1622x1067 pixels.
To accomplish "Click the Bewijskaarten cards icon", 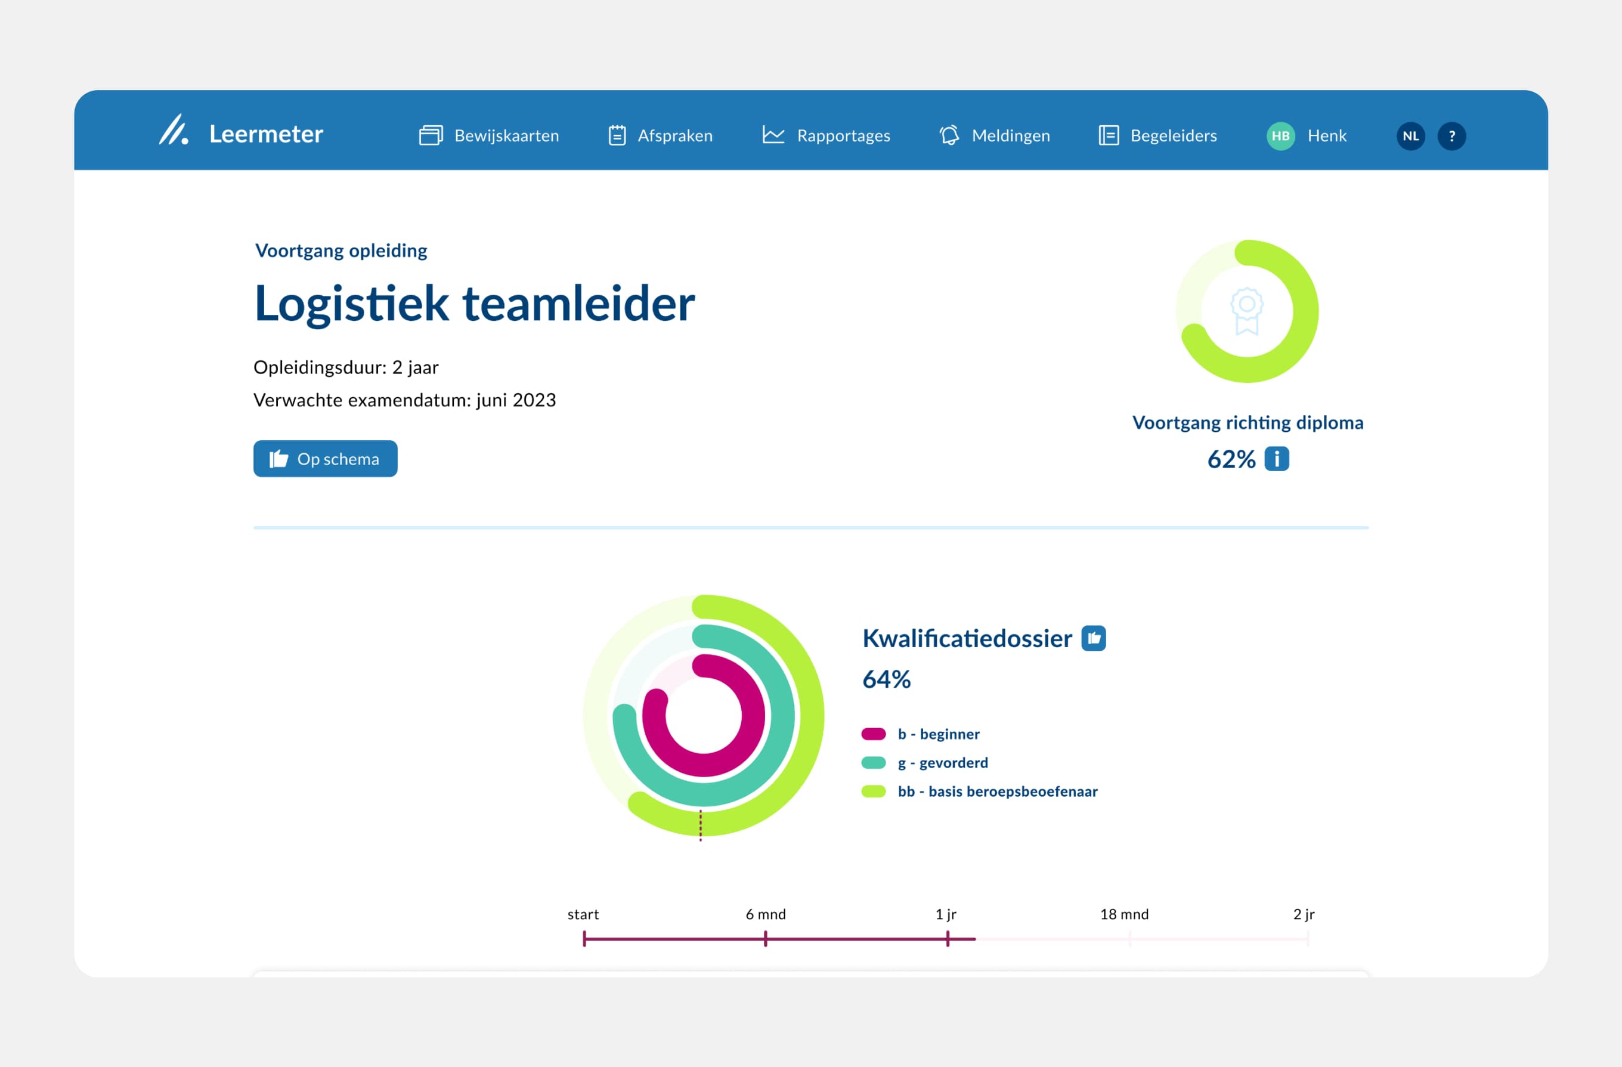I will pos(431,135).
